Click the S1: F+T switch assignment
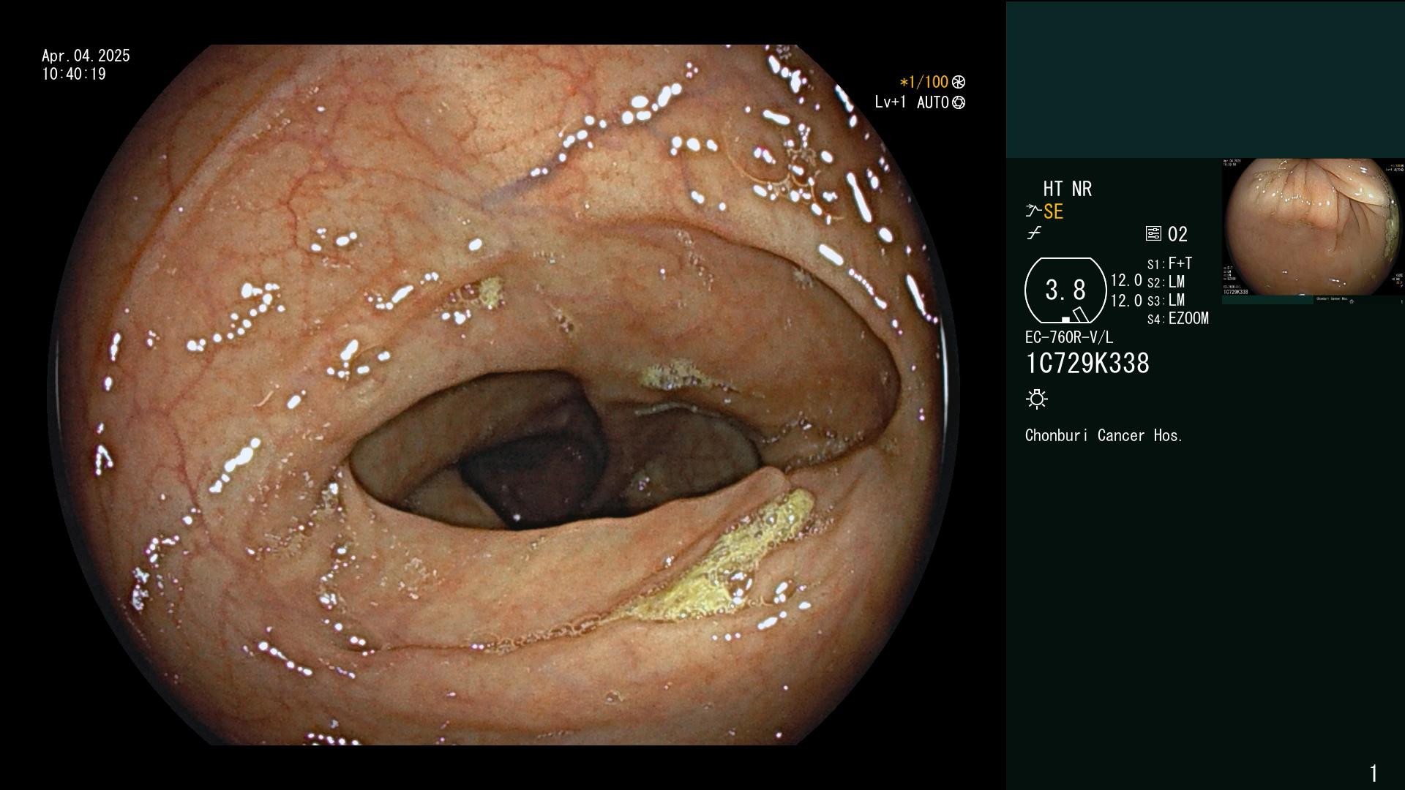This screenshot has height=790, width=1405. (1169, 264)
